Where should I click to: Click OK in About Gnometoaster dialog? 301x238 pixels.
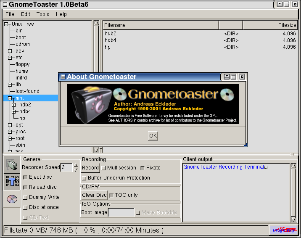click(x=153, y=136)
